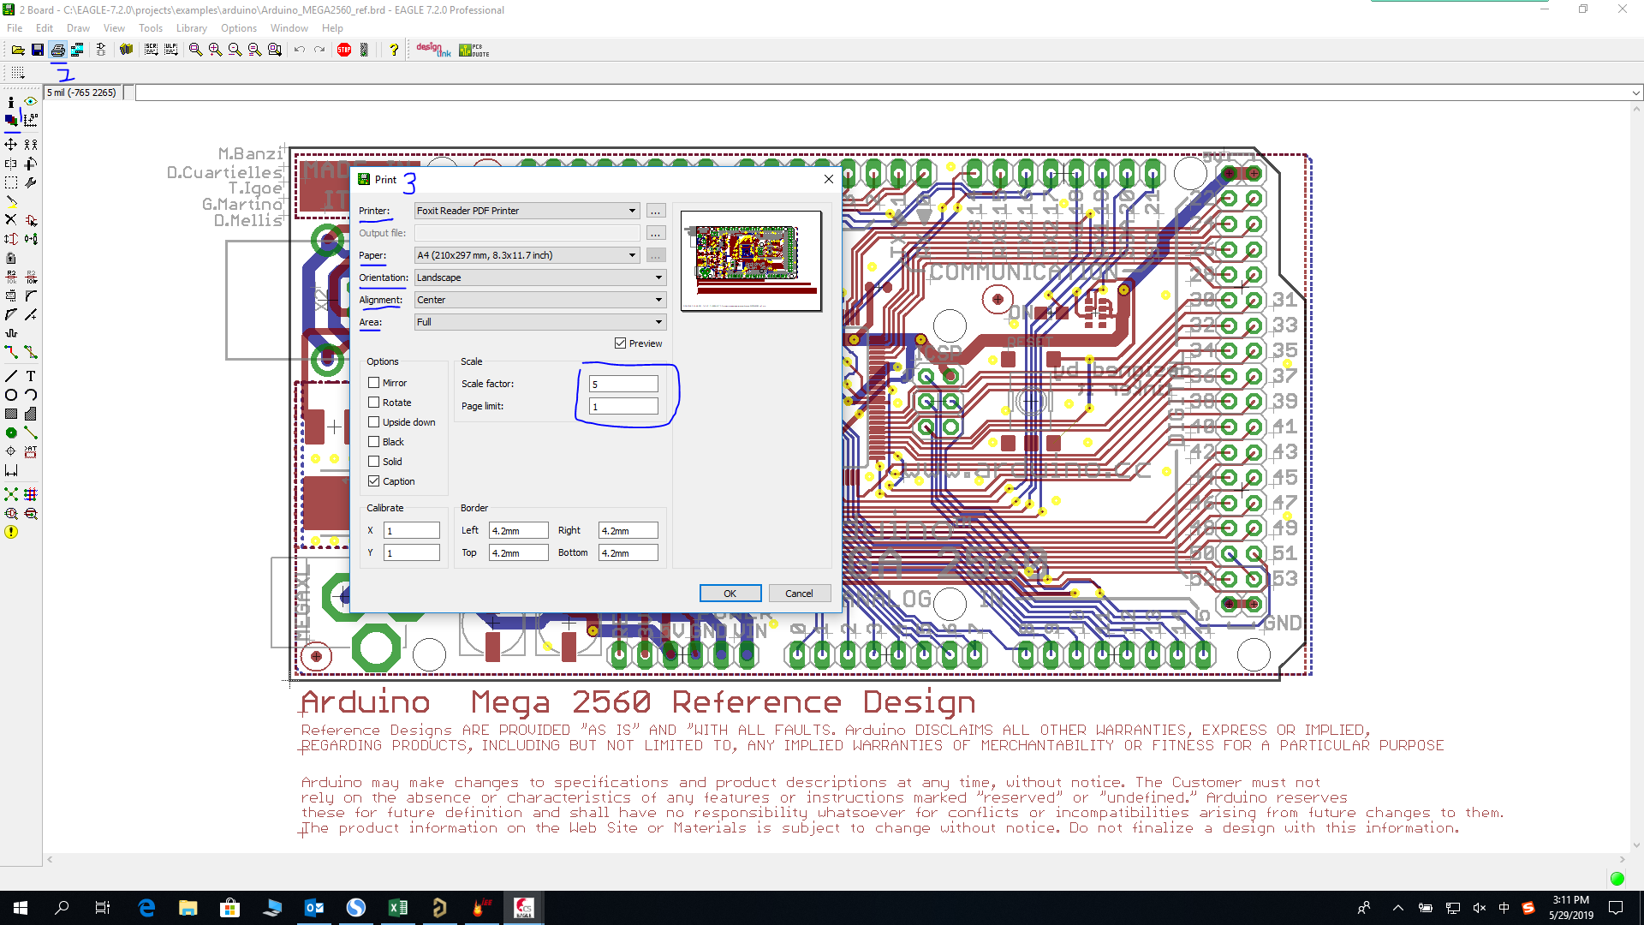Run a user program with ULP icon
Screen dimensions: 1644x925
(x=171, y=50)
